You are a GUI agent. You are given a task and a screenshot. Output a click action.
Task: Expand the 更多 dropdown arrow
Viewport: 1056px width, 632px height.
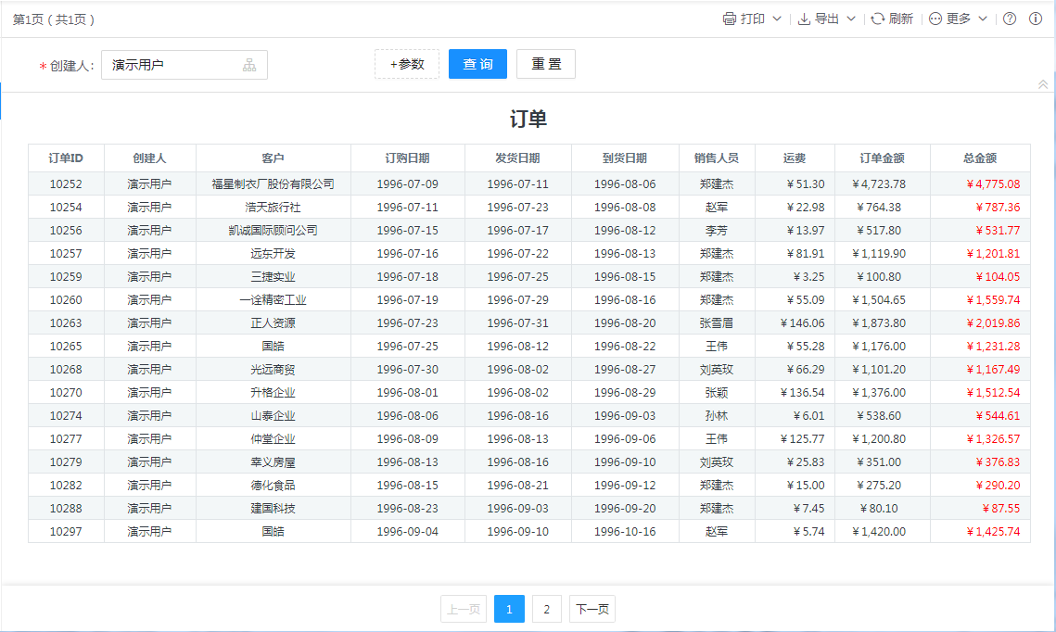tap(983, 19)
